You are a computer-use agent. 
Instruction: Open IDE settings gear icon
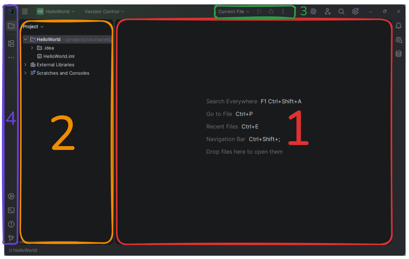[355, 12]
